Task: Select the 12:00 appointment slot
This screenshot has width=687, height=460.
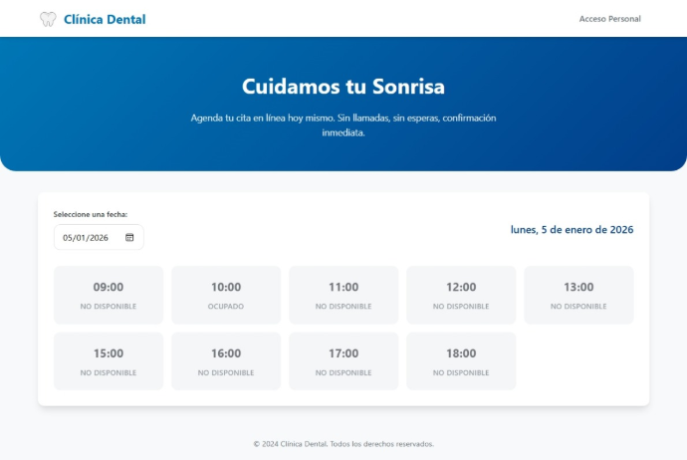Action: coord(461,295)
